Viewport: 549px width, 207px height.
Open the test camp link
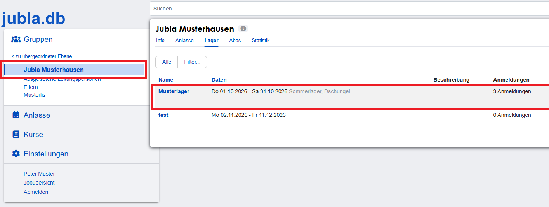point(163,115)
